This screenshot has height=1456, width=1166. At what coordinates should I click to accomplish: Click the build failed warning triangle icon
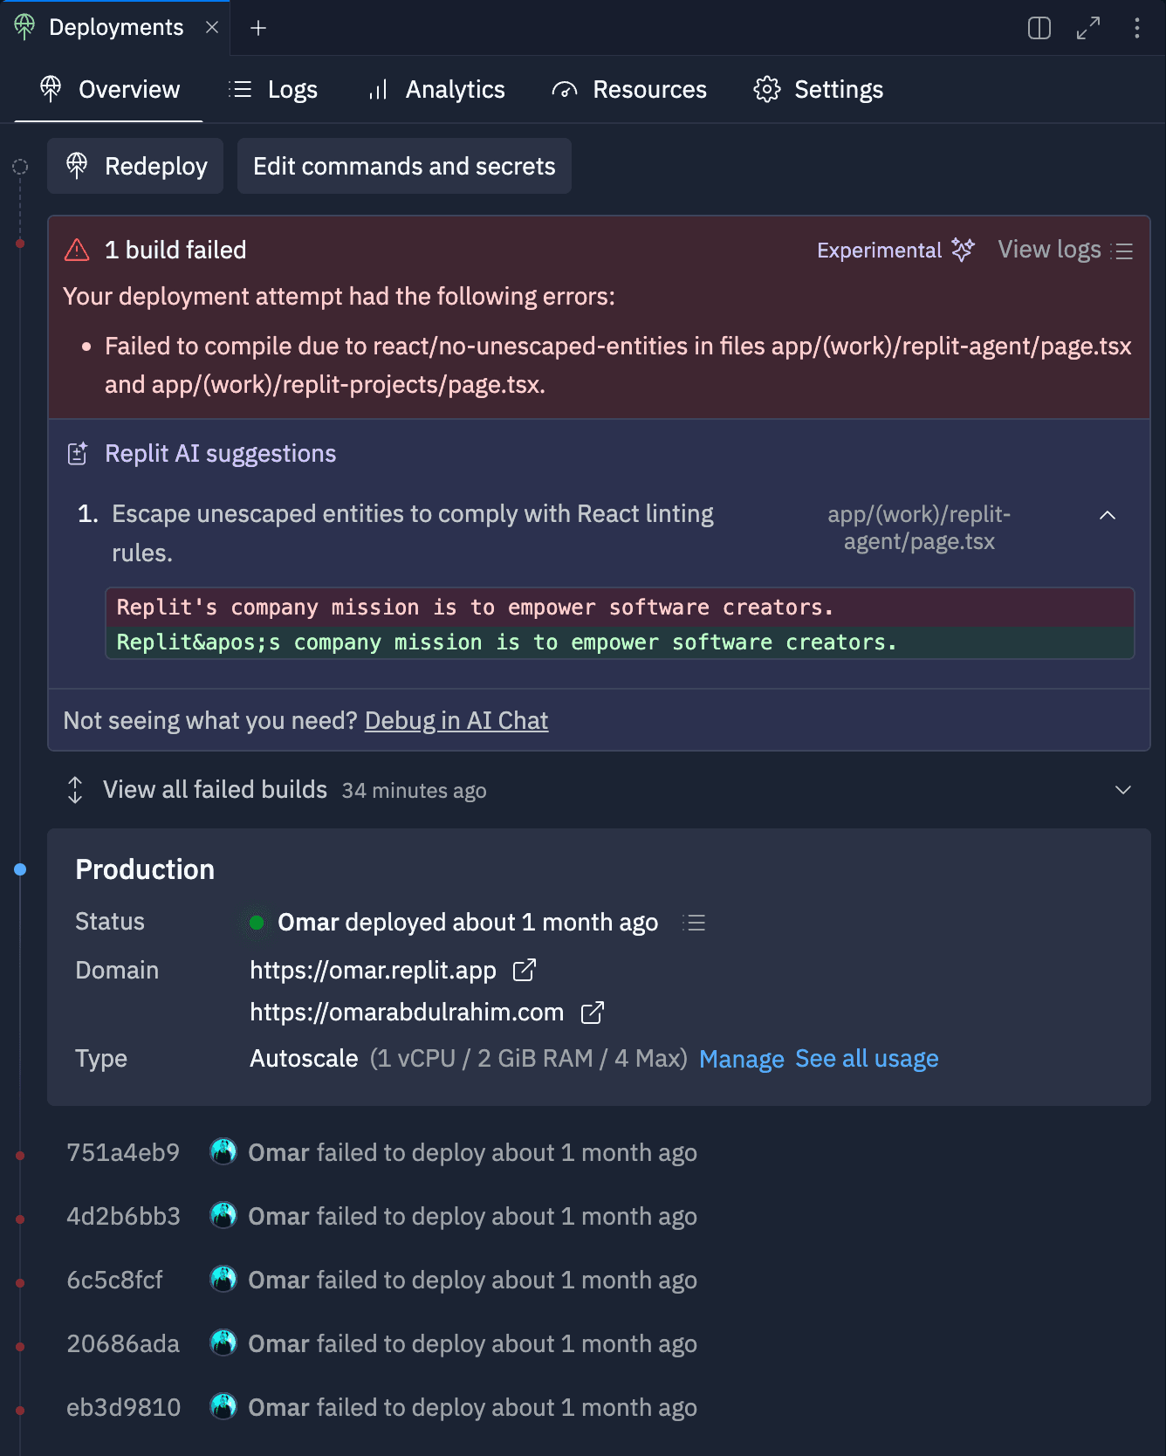[77, 251]
